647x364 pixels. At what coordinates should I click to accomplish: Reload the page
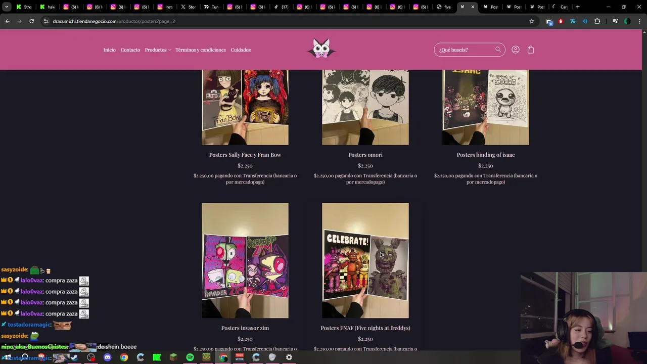pos(31,21)
